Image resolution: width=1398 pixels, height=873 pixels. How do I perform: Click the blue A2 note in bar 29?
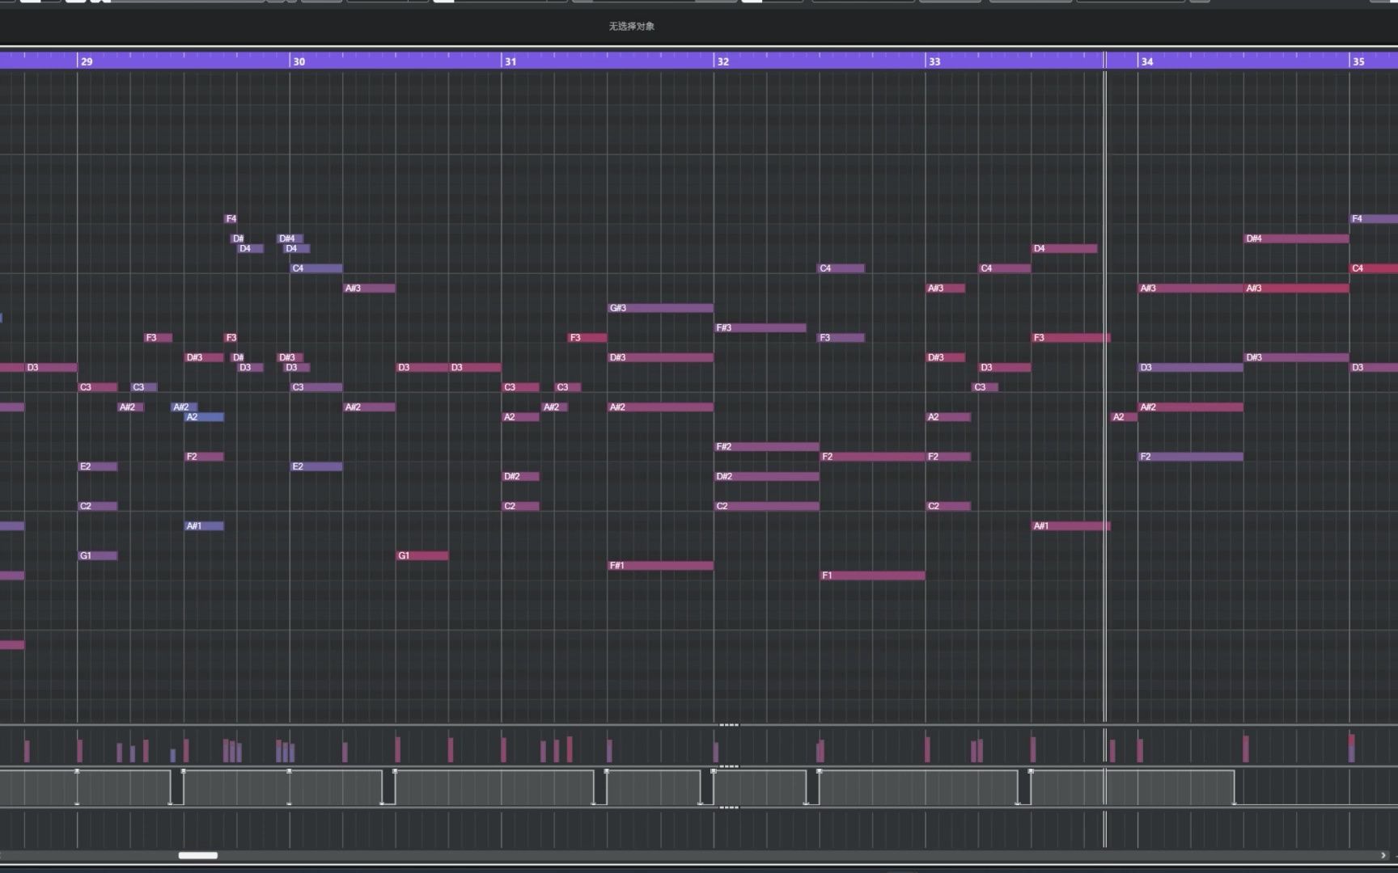click(x=204, y=417)
